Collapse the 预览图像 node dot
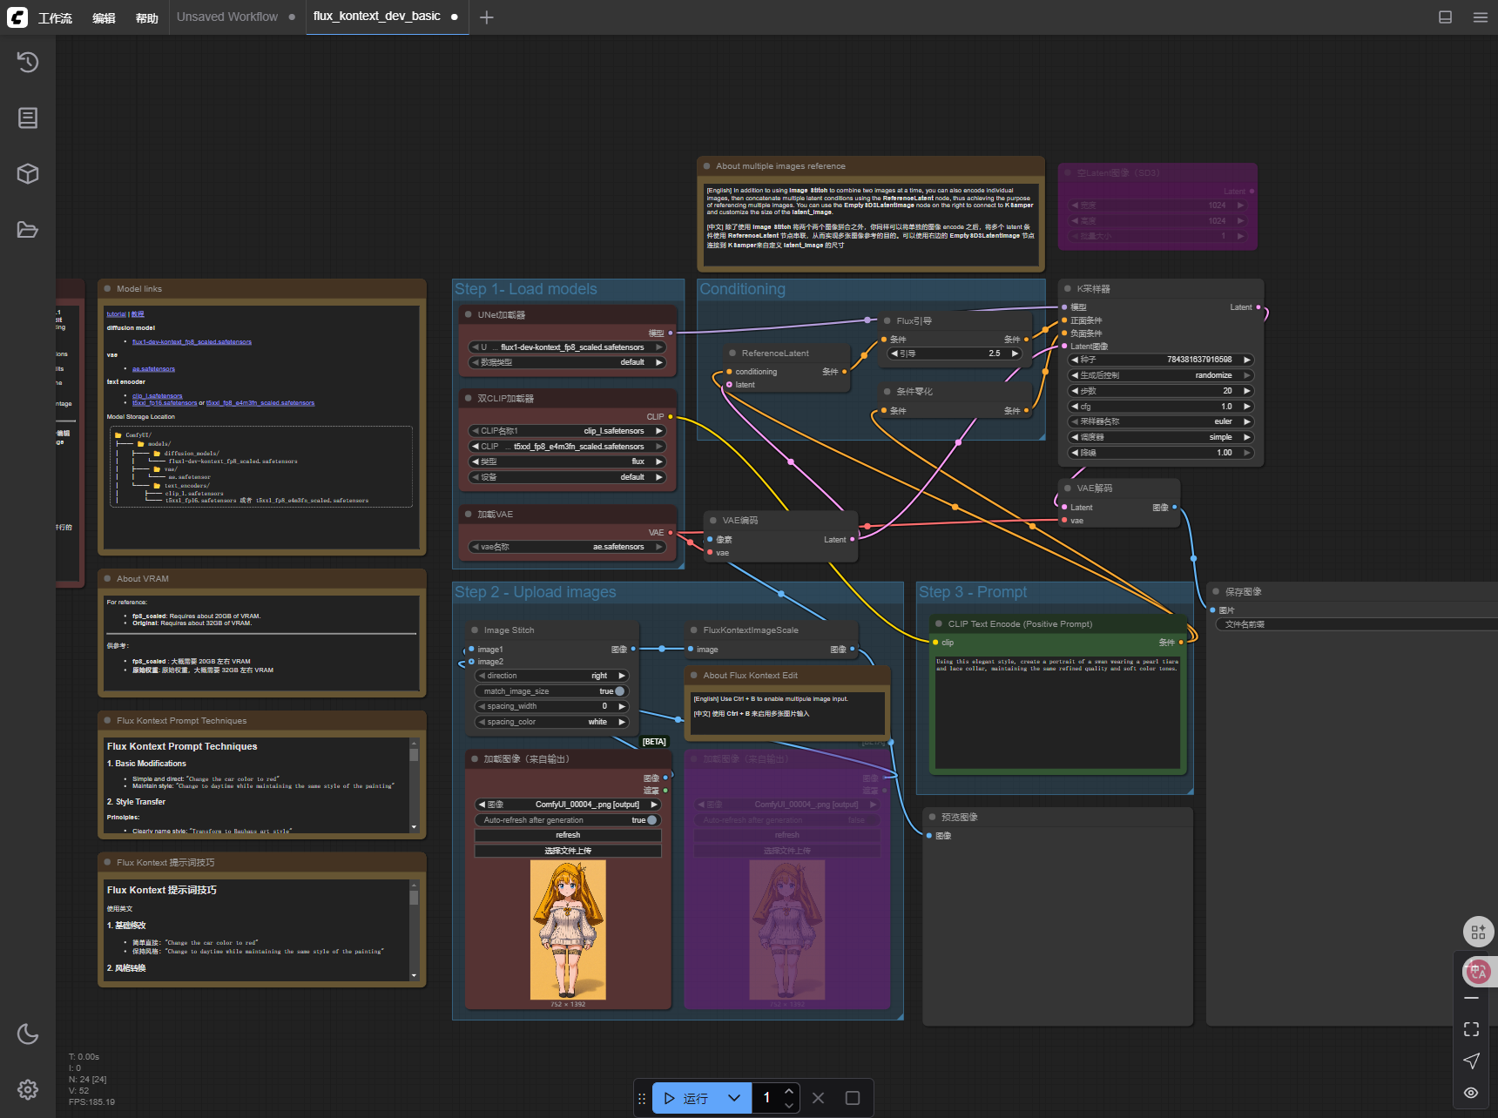The width and height of the screenshot is (1498, 1118). click(933, 817)
